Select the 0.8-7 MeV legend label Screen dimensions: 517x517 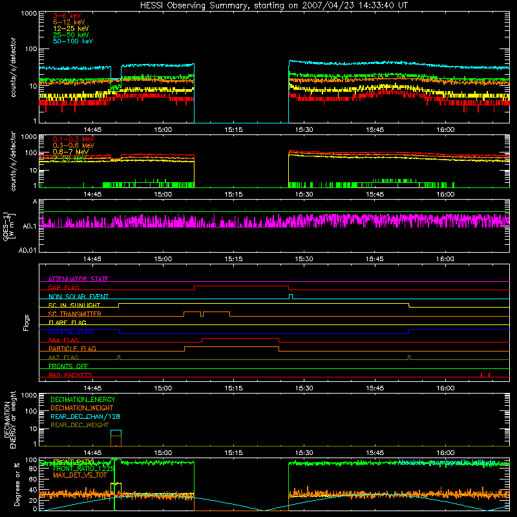tap(70, 152)
